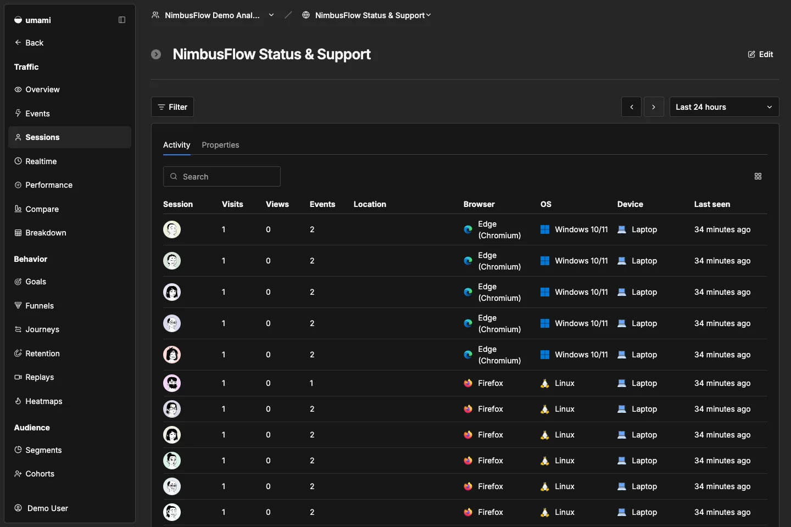Open the Compare page

pos(70,209)
